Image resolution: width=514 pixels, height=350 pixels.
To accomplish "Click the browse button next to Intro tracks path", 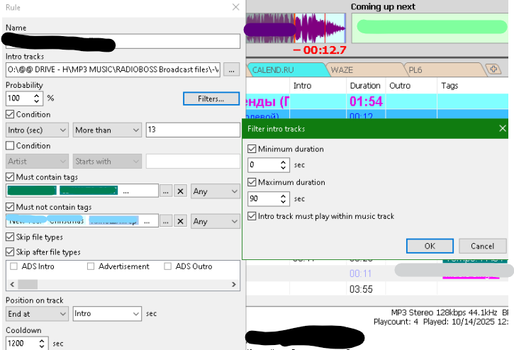I will (232, 69).
